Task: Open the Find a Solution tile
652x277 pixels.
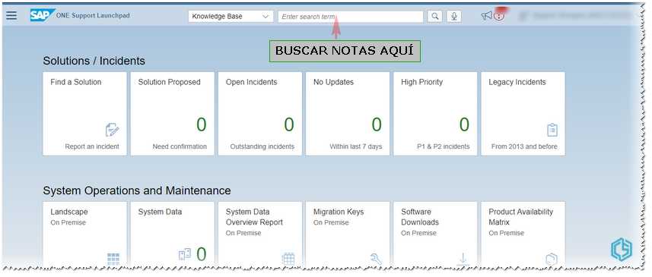Action: click(84, 114)
